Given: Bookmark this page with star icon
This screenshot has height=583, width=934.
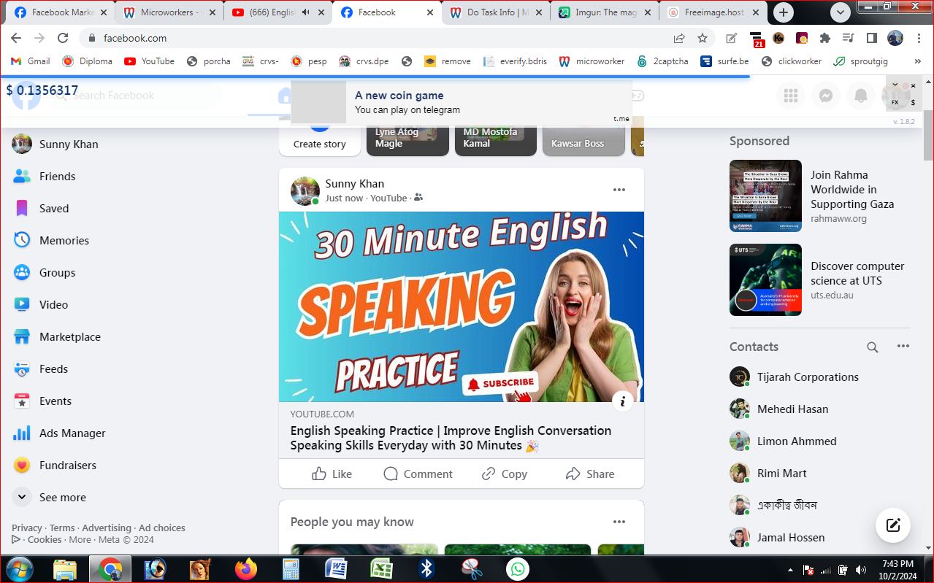Looking at the screenshot, I should tap(703, 38).
